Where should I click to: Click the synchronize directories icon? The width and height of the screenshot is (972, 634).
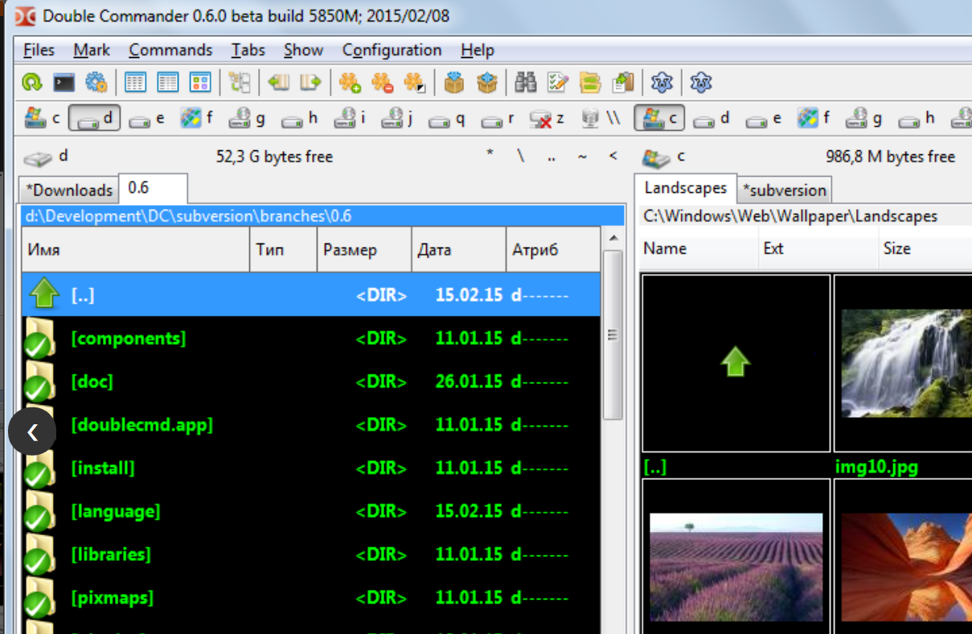[590, 82]
